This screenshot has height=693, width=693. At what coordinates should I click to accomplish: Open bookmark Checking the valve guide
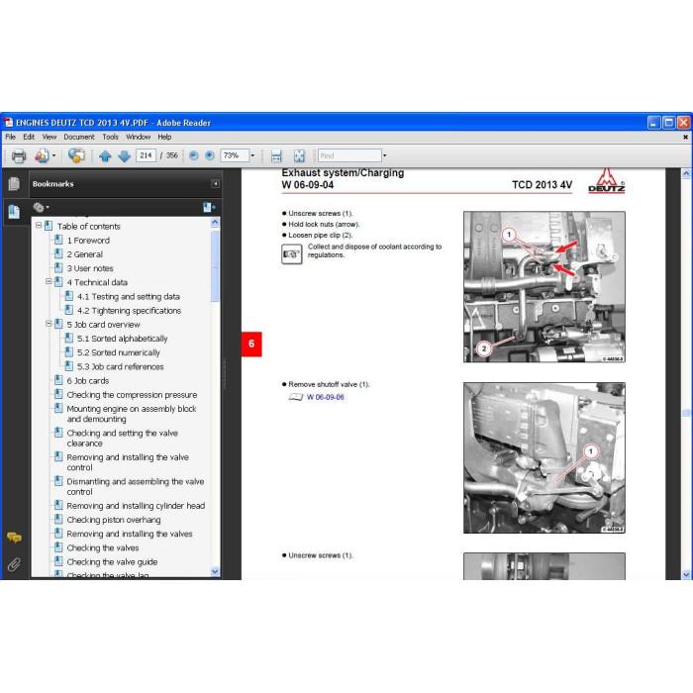pos(112,561)
